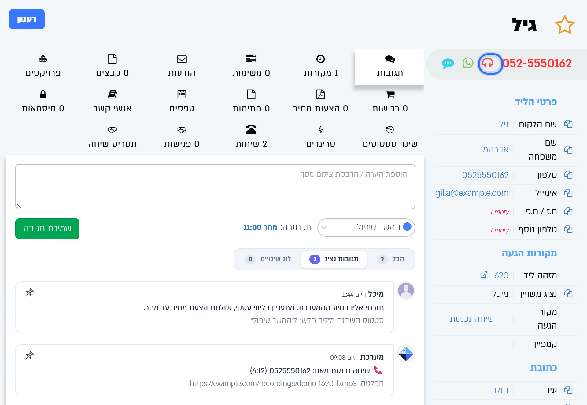Copy the אימייל field value
This screenshot has width=587, height=405.
pyautogui.click(x=568, y=193)
